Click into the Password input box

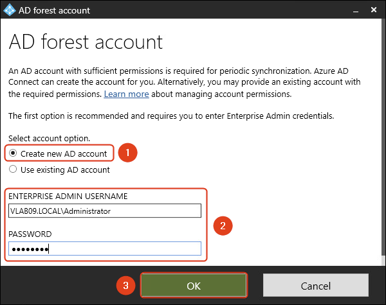[x=105, y=248]
